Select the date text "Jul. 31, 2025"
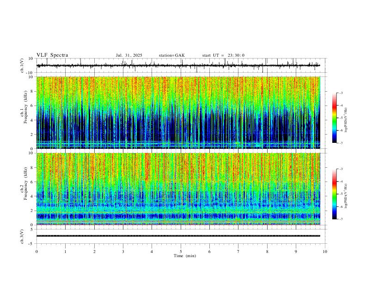The image size is (366, 282). tap(129, 55)
